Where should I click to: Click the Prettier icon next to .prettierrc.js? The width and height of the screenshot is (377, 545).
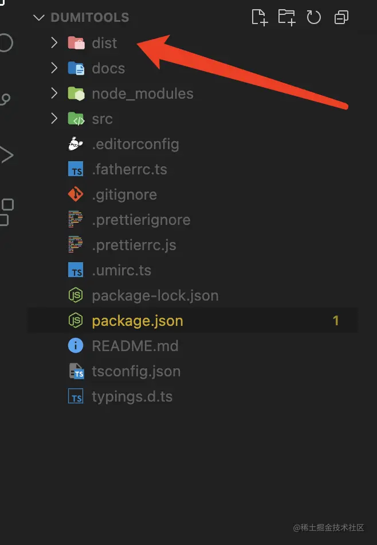click(75, 245)
